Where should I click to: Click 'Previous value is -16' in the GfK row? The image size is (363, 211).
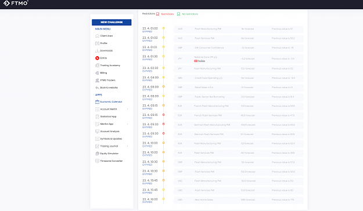[x=283, y=48]
